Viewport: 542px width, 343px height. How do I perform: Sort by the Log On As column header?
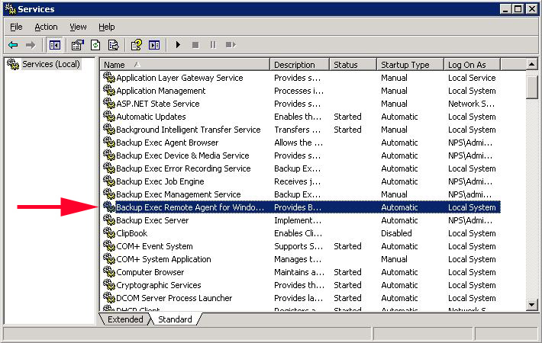[x=473, y=65]
